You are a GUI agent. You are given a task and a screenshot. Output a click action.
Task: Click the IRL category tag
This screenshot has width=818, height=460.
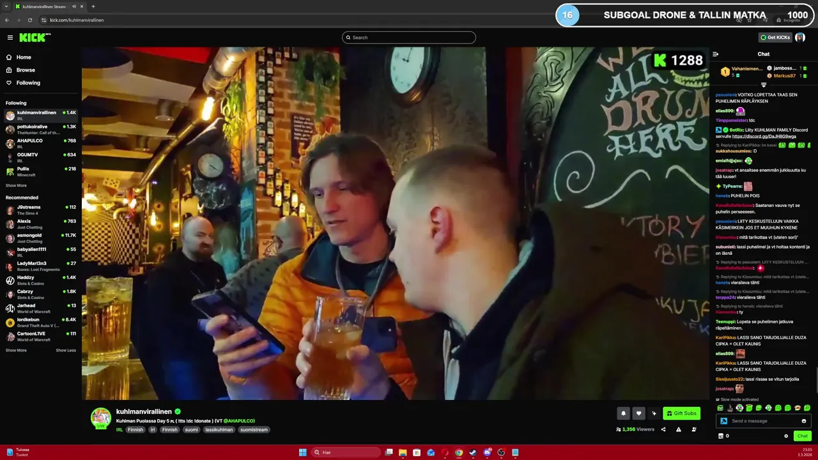[x=120, y=430]
